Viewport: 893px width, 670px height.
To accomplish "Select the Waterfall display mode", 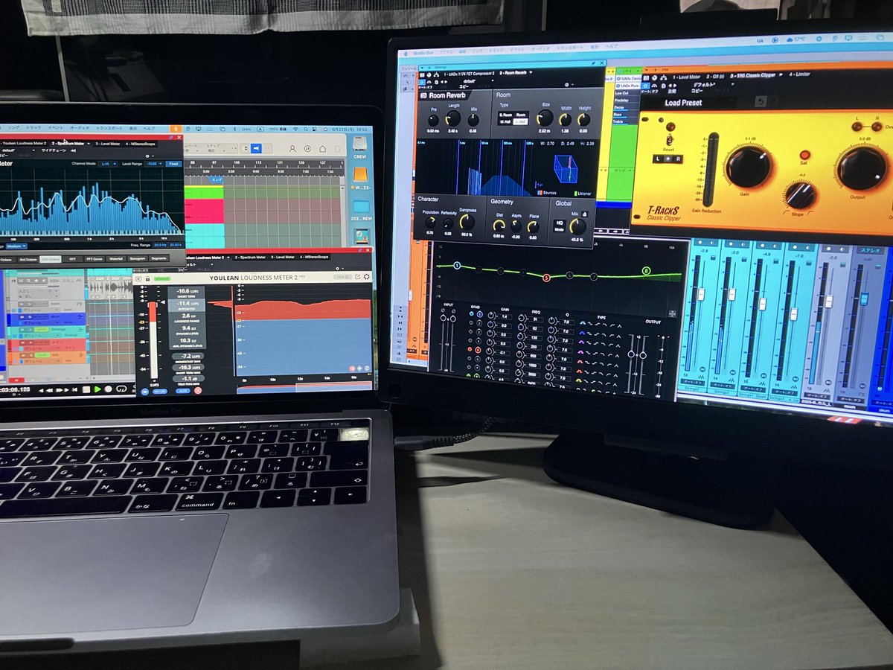I will [x=115, y=259].
